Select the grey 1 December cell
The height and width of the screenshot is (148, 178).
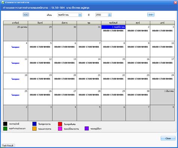[162, 97]
